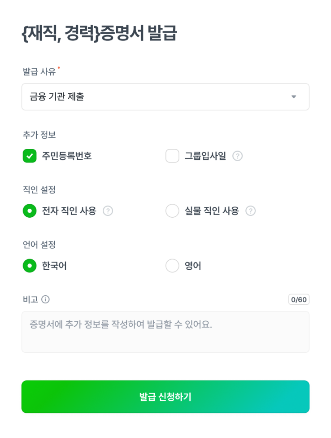
Task: Click into the 비고 text area
Action: pos(165,332)
